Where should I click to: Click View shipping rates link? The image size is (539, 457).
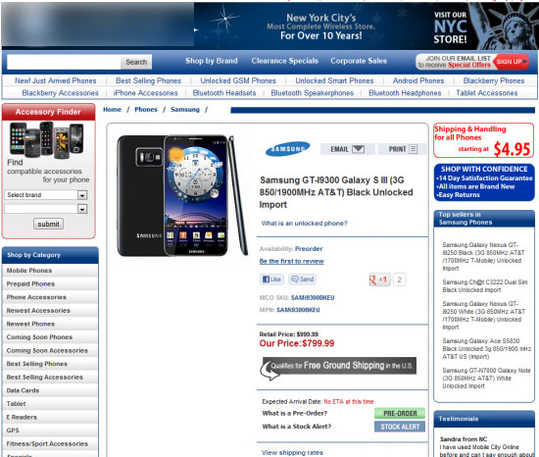pos(292,452)
